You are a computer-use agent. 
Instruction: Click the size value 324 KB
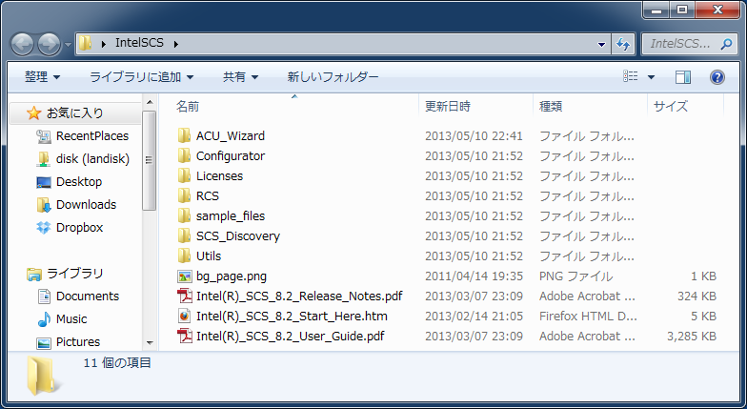(697, 297)
